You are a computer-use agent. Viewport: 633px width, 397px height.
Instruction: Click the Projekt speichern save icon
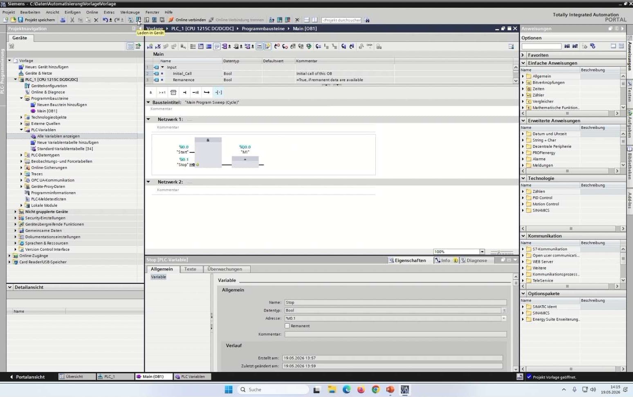click(x=20, y=20)
